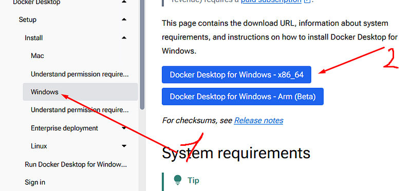Image resolution: width=411 pixels, height=191 pixels.
Task: Open the Linux sidebar item
Action: [x=39, y=146]
